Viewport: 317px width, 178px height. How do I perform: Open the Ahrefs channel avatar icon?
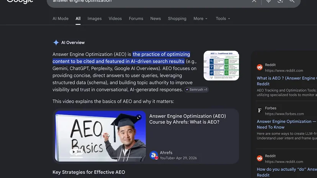[154, 155]
